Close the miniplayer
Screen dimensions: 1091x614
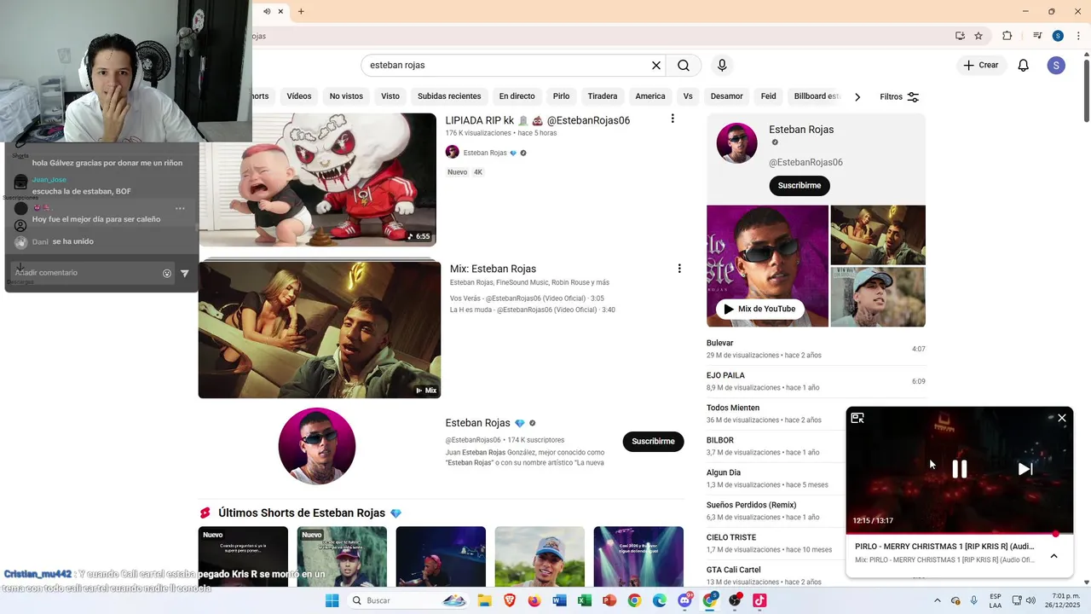[1062, 418]
